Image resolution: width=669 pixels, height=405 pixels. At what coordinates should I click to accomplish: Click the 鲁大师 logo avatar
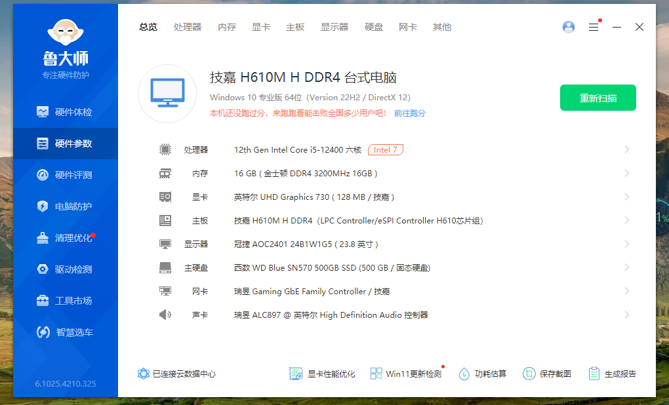[66, 32]
